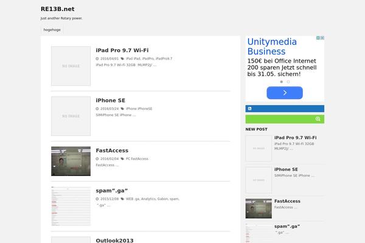The height and width of the screenshot is (243, 365).
Task: Open the iPhone SE main post title
Action: 111,100
